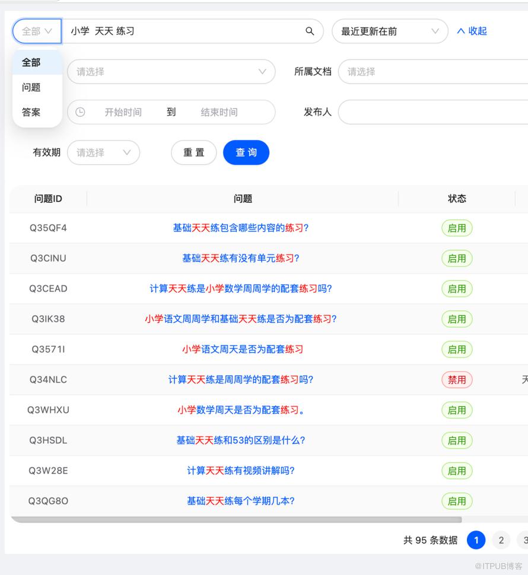Select 答案 from the dropdown list

tap(31, 112)
